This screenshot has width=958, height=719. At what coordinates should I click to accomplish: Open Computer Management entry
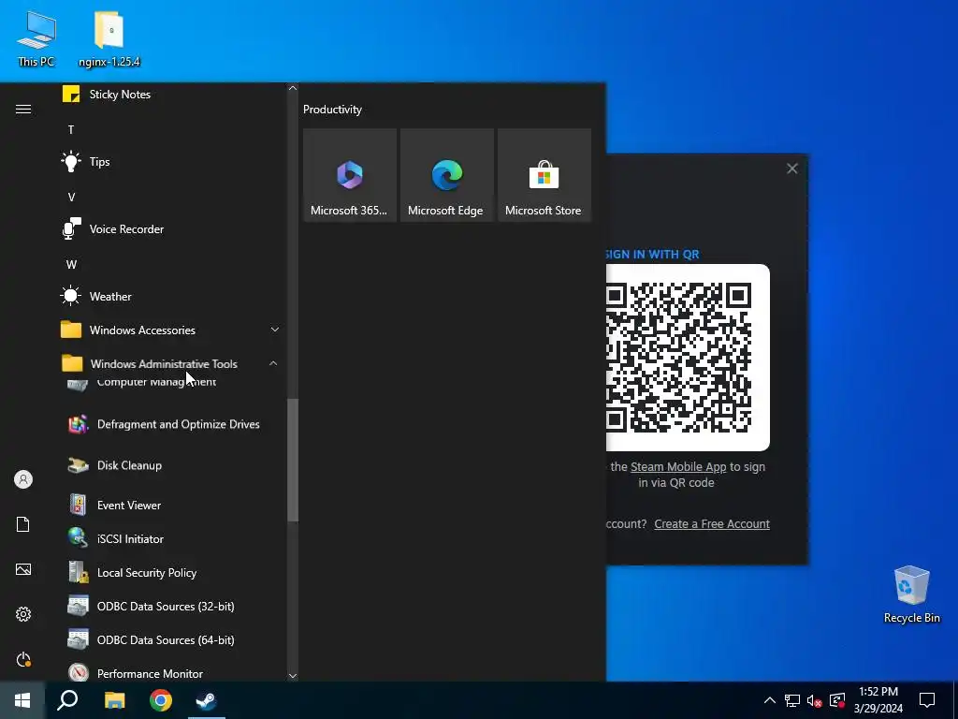point(170,384)
